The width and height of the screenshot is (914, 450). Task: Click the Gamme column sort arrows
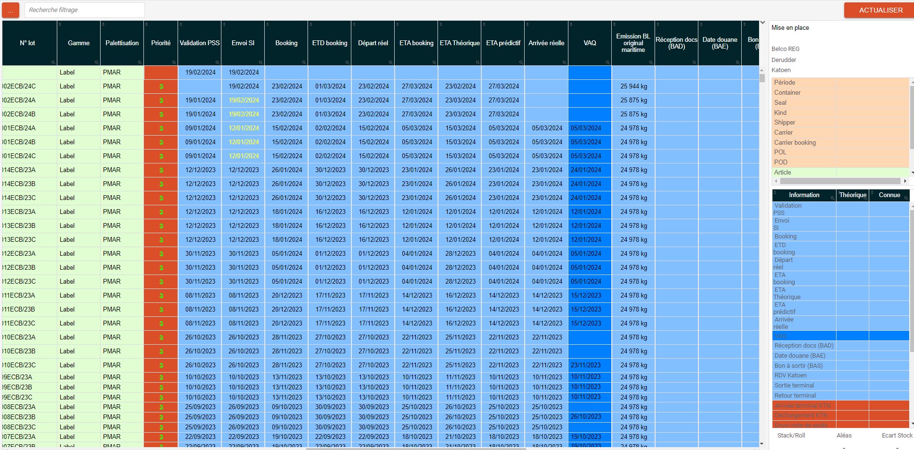click(60, 24)
